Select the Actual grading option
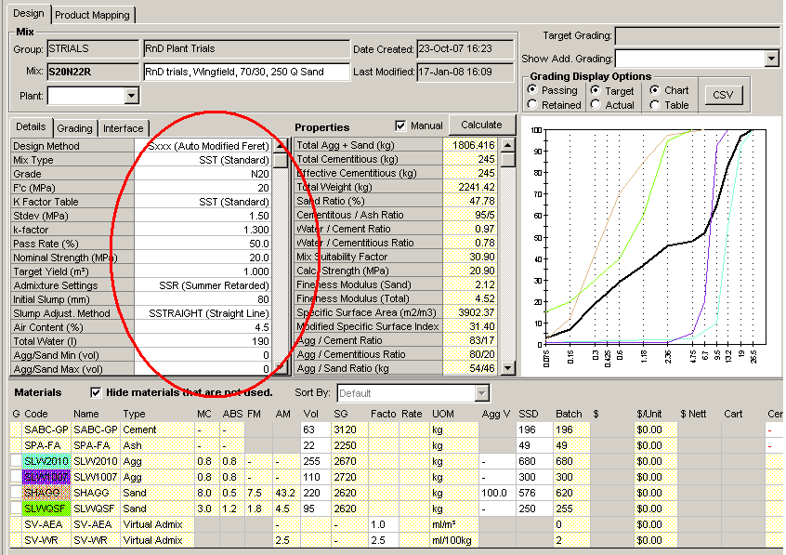This screenshot has height=555, width=786. coord(595,105)
